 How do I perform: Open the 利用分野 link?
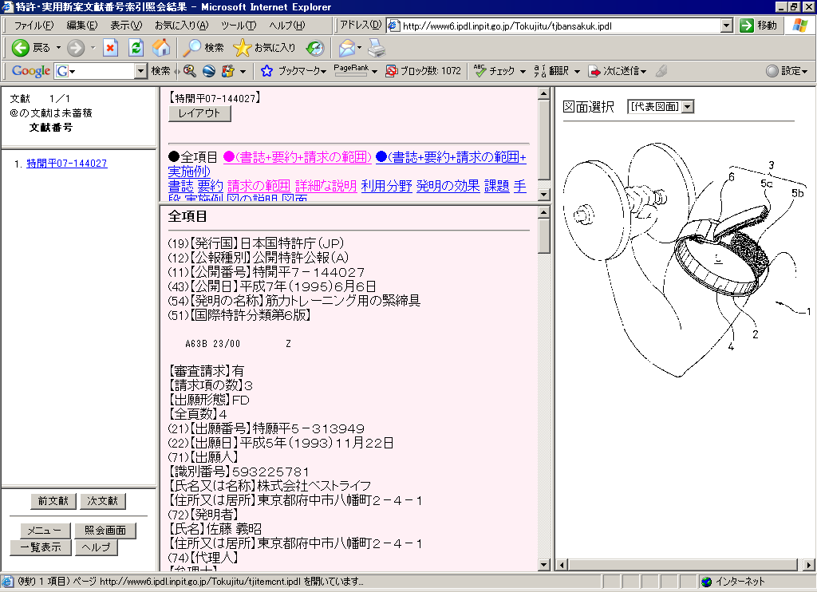(387, 186)
